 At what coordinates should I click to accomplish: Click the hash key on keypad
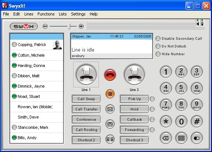point(197,121)
